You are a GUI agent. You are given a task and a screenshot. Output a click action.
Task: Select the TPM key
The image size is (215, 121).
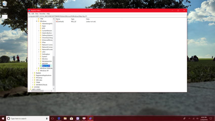click(x=41, y=19)
